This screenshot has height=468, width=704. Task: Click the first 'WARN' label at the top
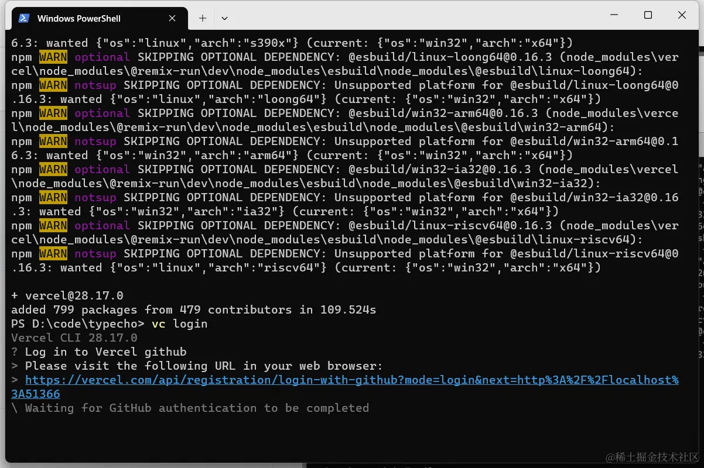pos(53,57)
